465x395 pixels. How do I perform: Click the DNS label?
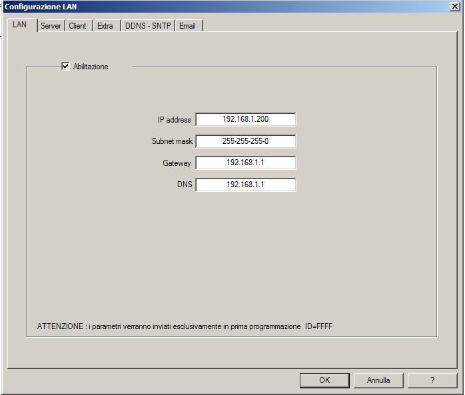[x=185, y=185]
